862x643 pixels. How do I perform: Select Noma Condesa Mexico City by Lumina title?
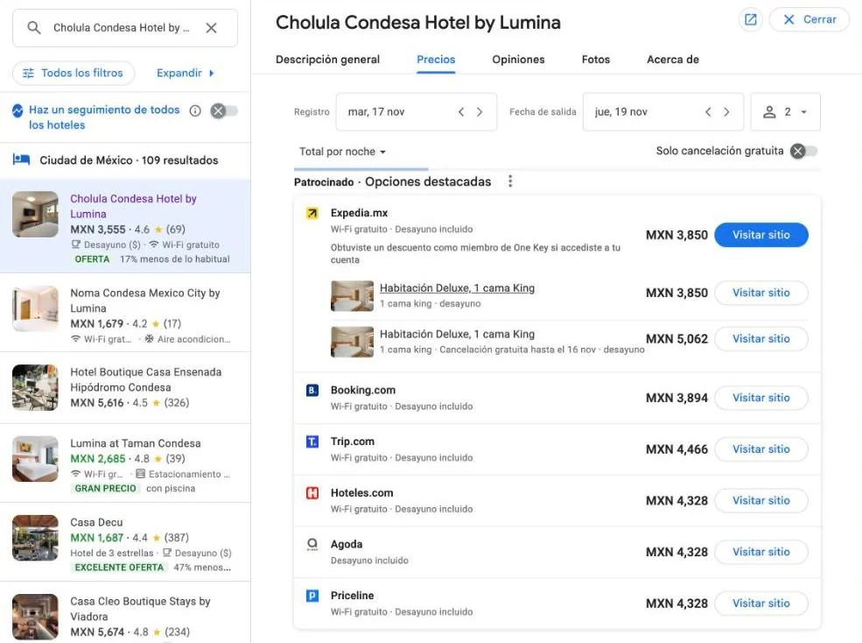144,300
